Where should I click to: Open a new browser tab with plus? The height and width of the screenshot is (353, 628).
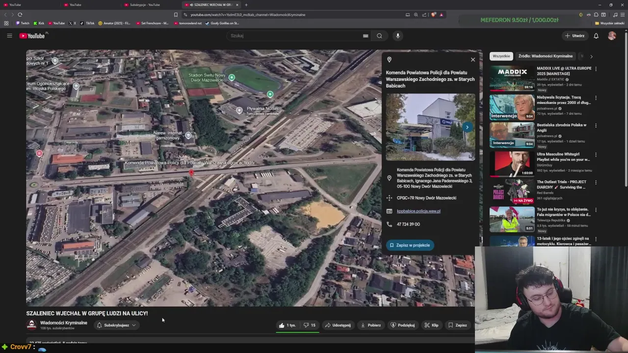[x=246, y=5]
